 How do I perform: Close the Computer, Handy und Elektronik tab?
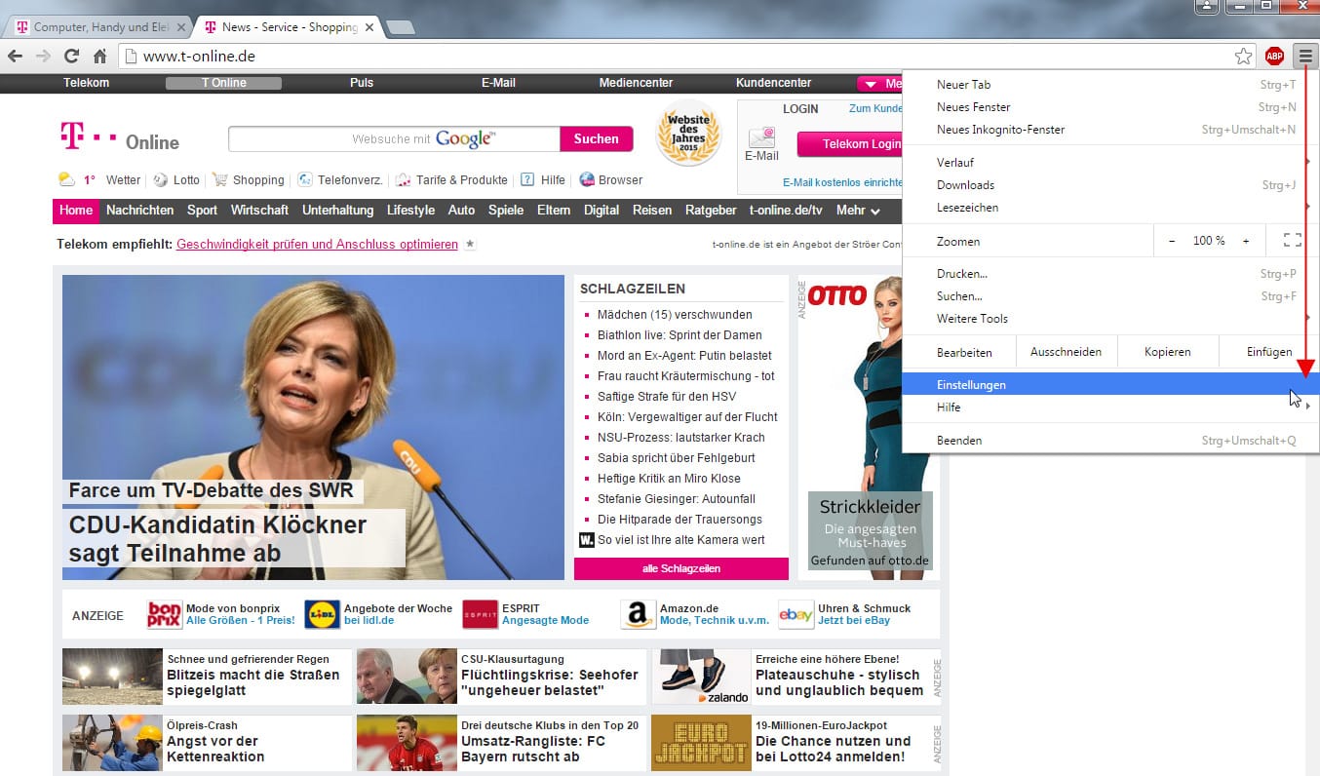(180, 27)
